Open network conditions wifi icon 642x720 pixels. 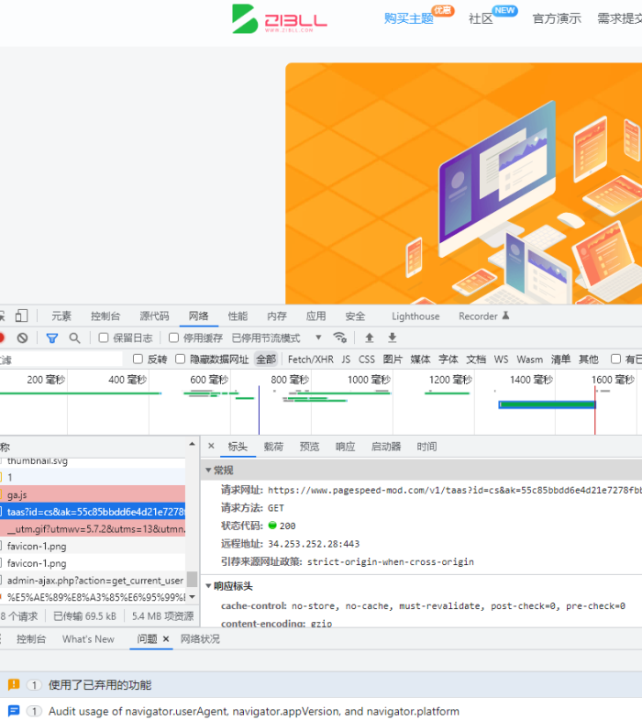339,338
